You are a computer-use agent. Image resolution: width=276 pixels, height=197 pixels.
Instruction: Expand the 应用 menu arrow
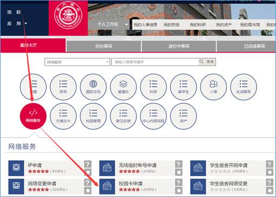coord(26,23)
